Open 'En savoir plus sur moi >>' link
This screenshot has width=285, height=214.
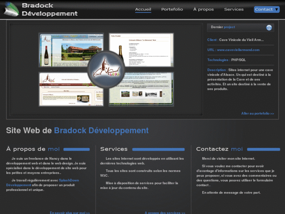70,212
